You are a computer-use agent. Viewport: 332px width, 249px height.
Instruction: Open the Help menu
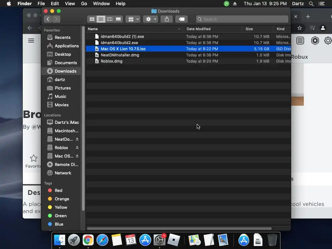click(121, 4)
